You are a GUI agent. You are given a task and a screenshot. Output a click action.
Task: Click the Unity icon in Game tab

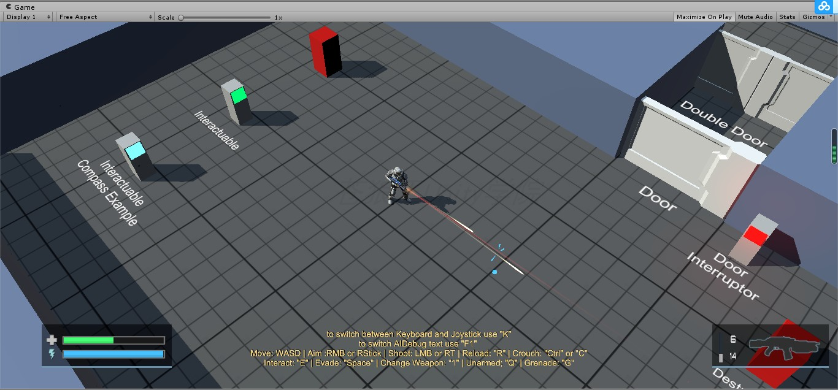tap(8, 7)
